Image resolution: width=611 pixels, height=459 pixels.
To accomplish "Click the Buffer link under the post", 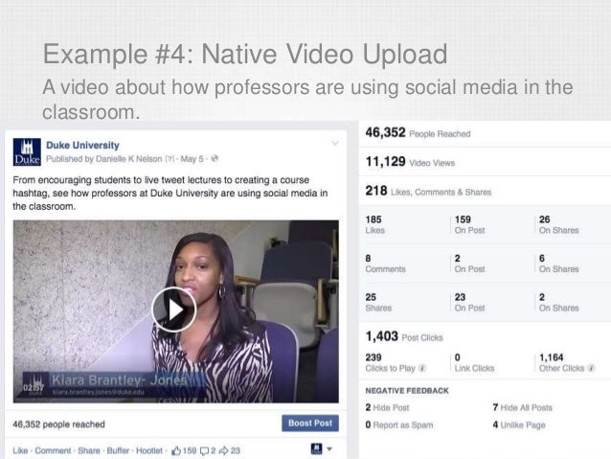I will (118, 450).
